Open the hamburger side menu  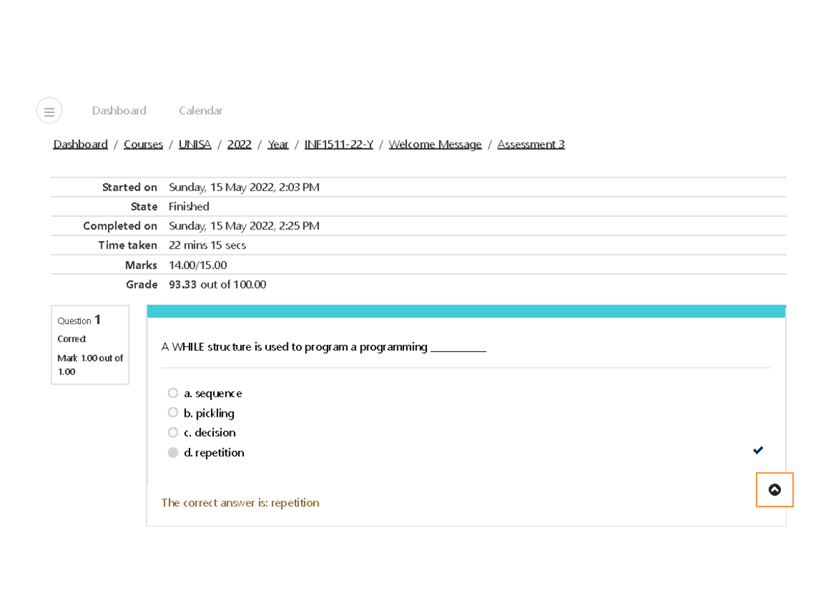pos(49,111)
